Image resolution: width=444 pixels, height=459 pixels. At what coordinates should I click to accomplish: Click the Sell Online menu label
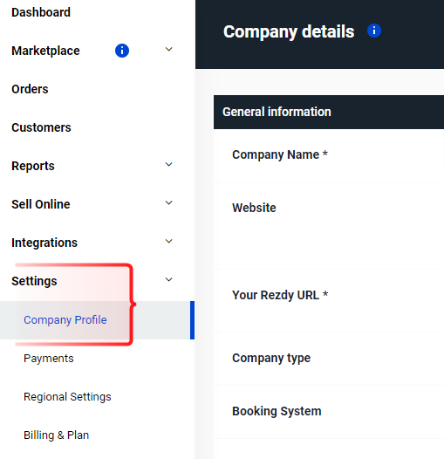[41, 204]
